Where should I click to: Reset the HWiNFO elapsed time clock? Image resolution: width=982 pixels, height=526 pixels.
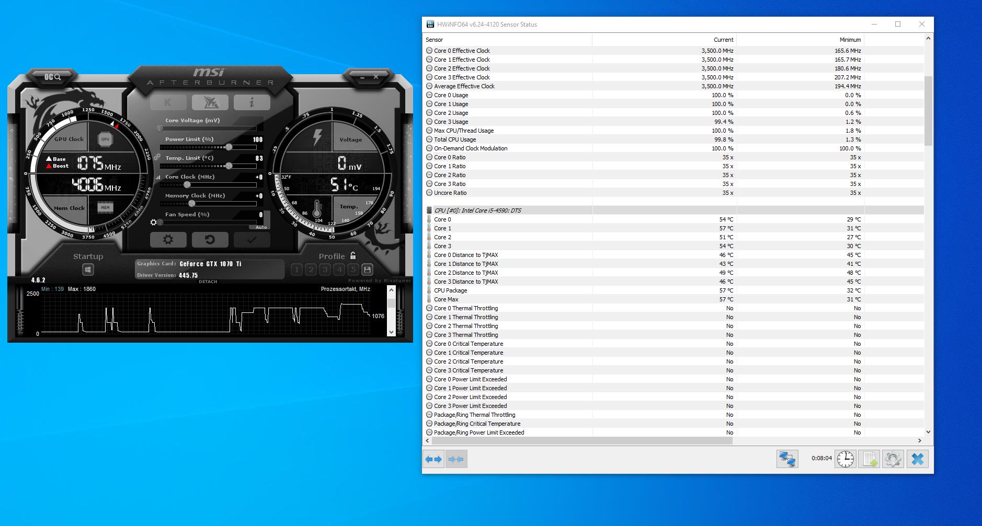click(x=846, y=459)
